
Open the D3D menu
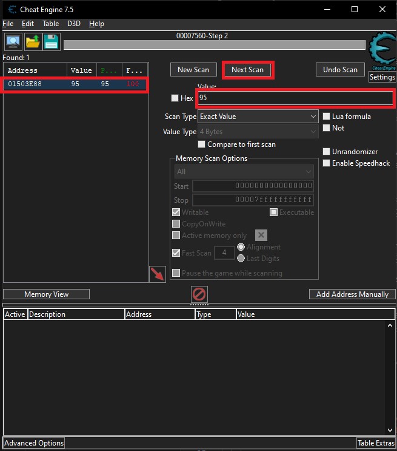point(73,24)
